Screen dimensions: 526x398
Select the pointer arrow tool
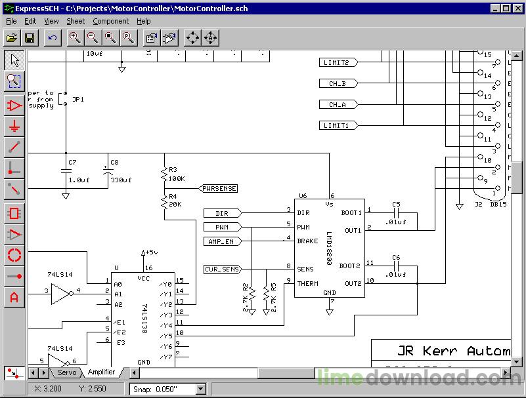14,60
